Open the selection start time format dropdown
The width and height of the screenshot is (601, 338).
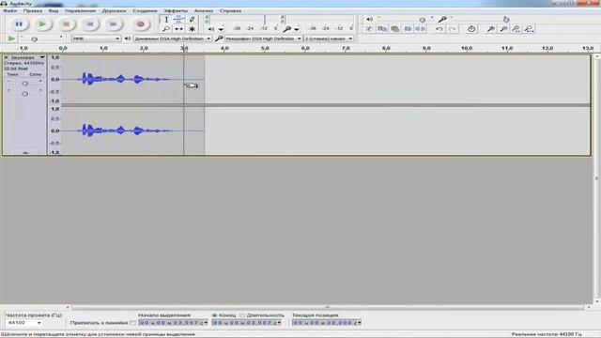point(206,323)
